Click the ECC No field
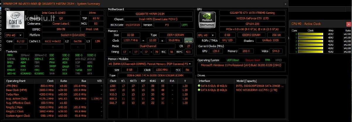The width and height of the screenshot is (352, 122). 187,70
